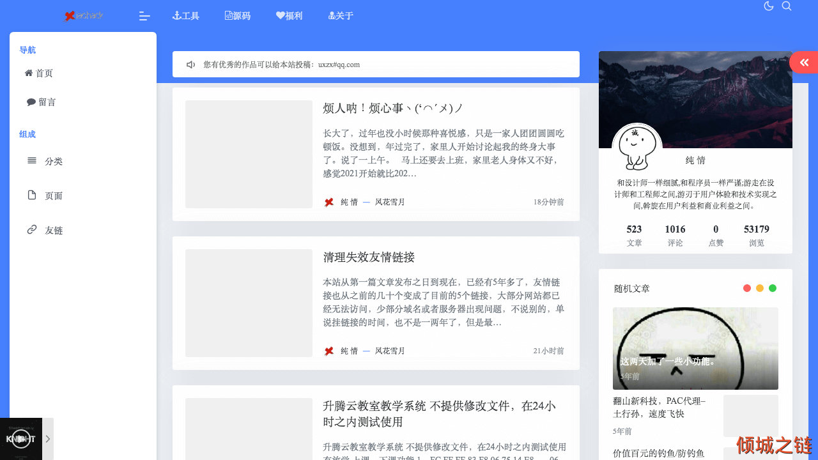Open random article 价值百元的钓鱼/防钓鱼

pyautogui.click(x=658, y=454)
